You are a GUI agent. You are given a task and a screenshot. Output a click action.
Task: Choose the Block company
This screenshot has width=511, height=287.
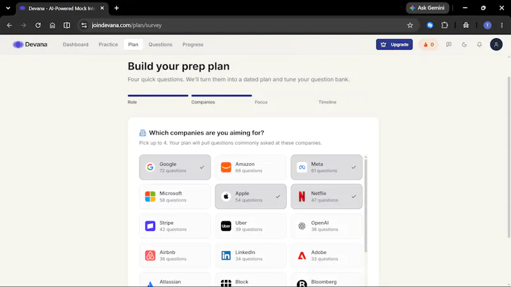[250, 280]
